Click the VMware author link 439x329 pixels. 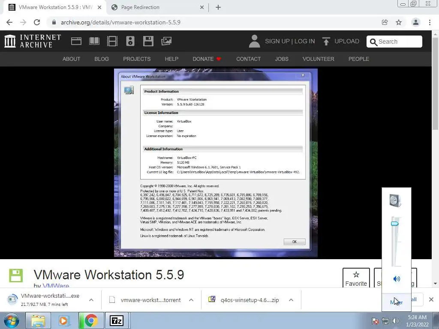coord(56,285)
